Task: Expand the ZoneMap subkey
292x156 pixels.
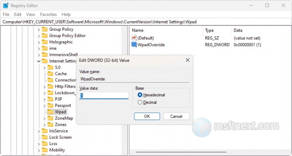Action: point(44,119)
